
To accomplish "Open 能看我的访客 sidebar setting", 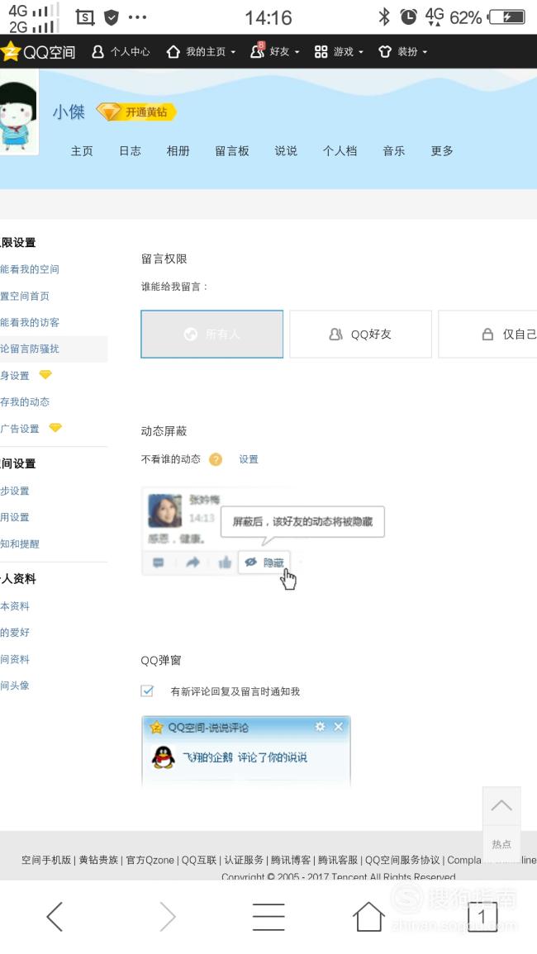I will point(30,322).
